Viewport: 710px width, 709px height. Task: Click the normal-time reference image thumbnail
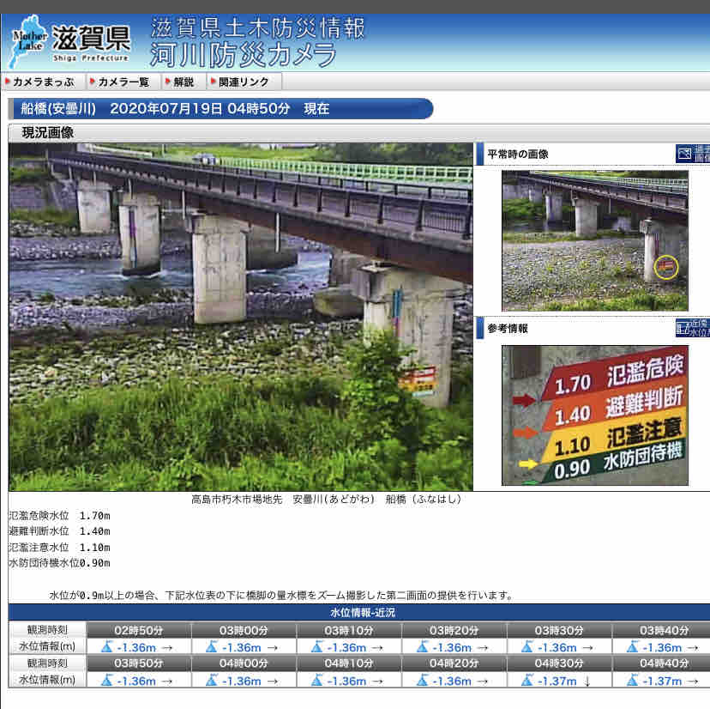point(594,240)
